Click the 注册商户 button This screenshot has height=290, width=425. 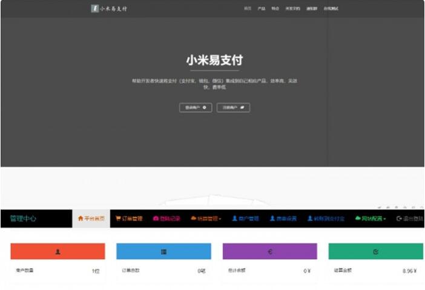[x=233, y=108]
